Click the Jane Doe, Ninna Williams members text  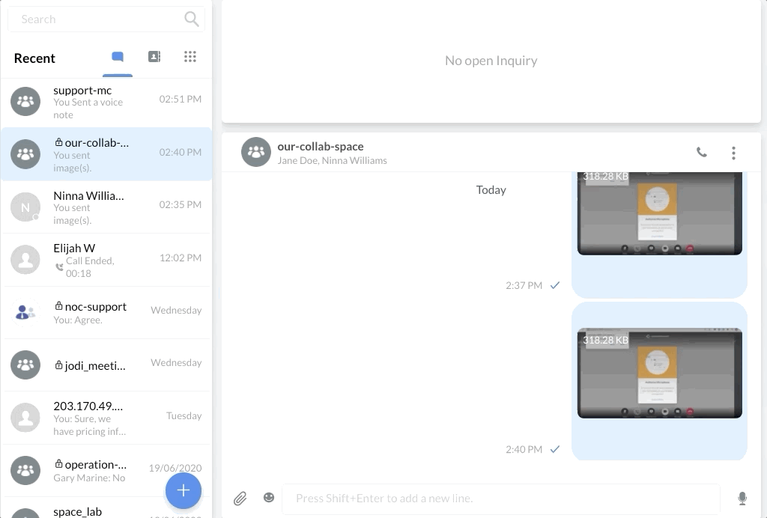click(332, 160)
